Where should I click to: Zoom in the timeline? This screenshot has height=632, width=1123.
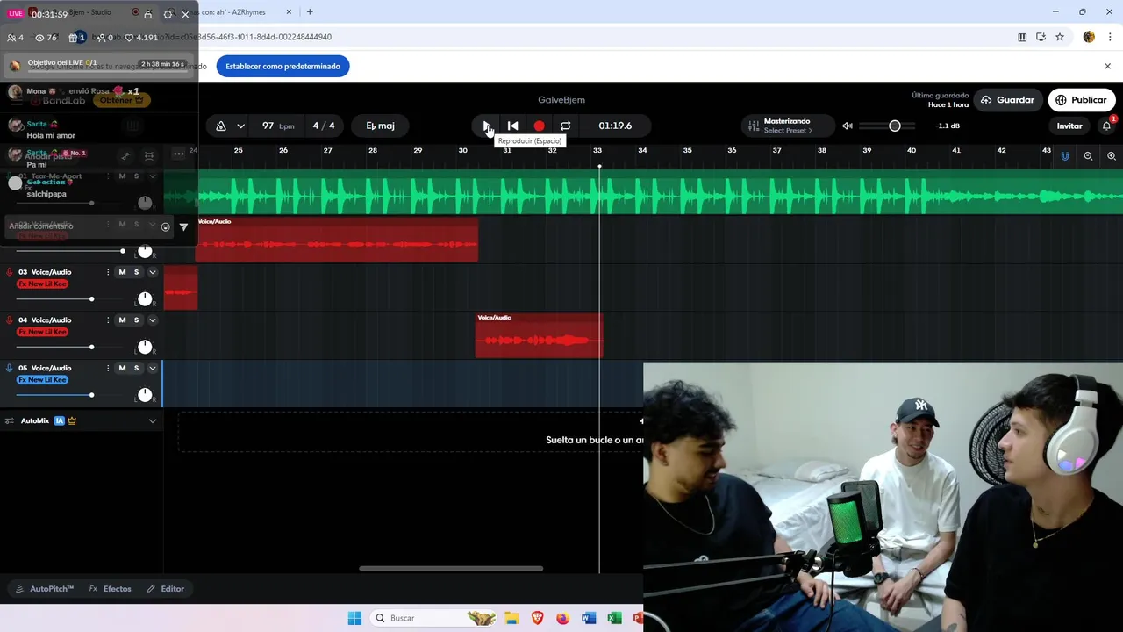(1111, 155)
